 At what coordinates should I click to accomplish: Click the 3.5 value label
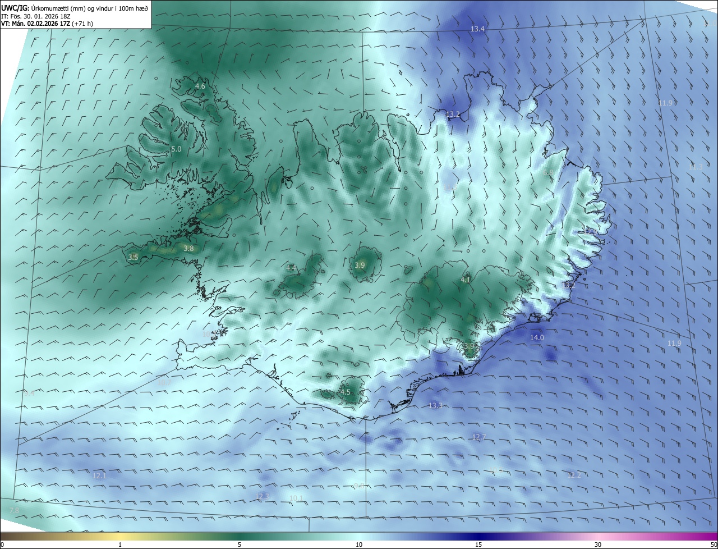tap(132, 257)
